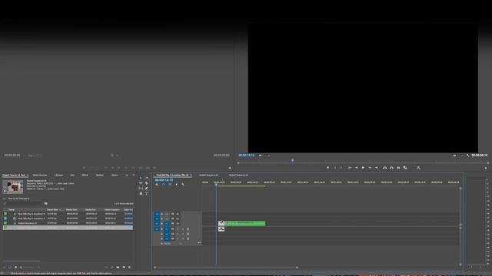Click Program monitor scrub bar playhead

pos(292,160)
